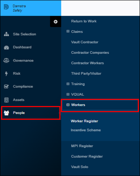Screen dimensions: 140x176
Task: Expand the Claims submenu plus icon
Action: click(x=68, y=31)
